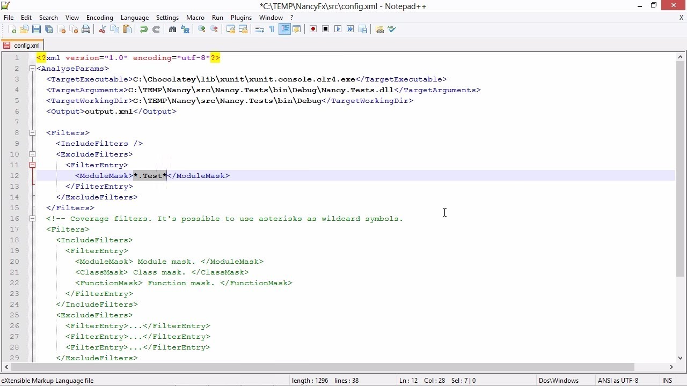Save current recorded macro icon
The height and width of the screenshot is (386, 687).
coord(362,29)
